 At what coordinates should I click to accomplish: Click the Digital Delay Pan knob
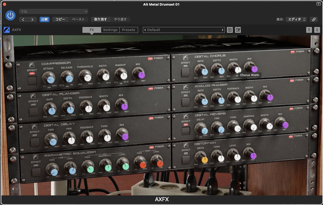click(69, 139)
